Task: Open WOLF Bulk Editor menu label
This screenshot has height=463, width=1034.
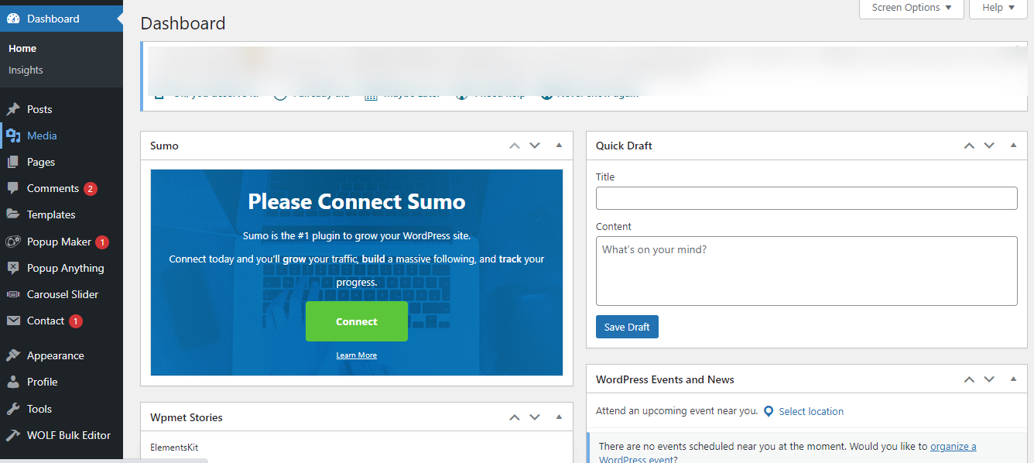Action: point(69,435)
